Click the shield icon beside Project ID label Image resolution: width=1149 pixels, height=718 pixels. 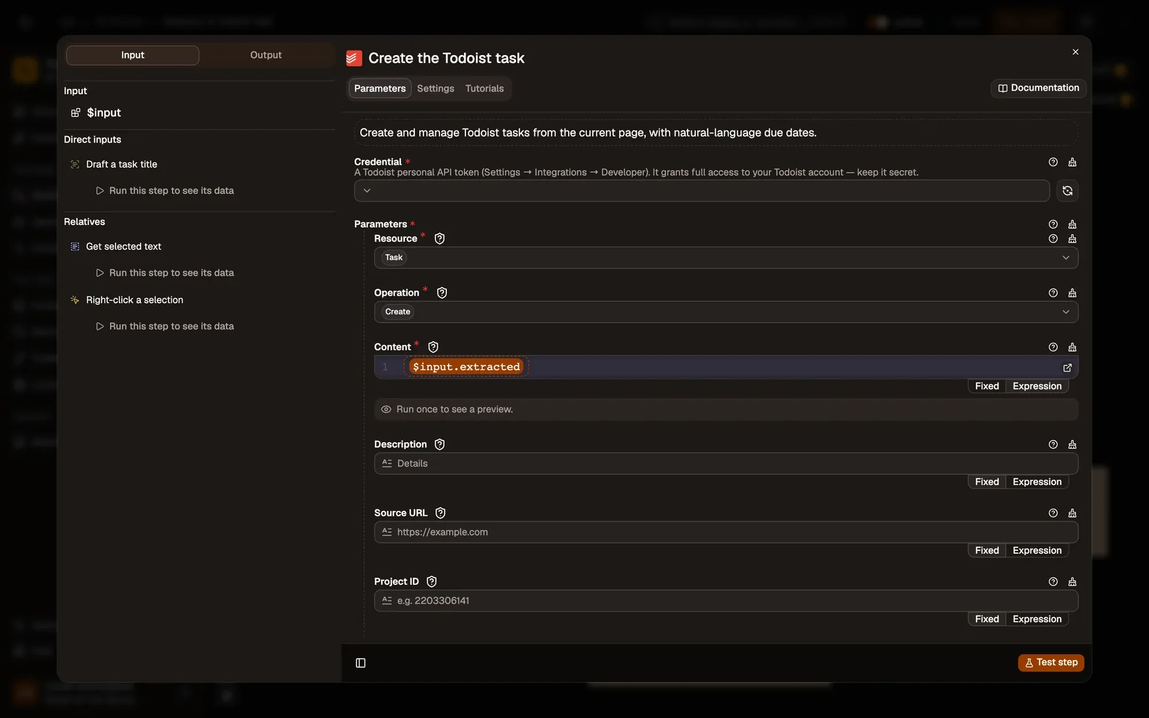click(431, 582)
